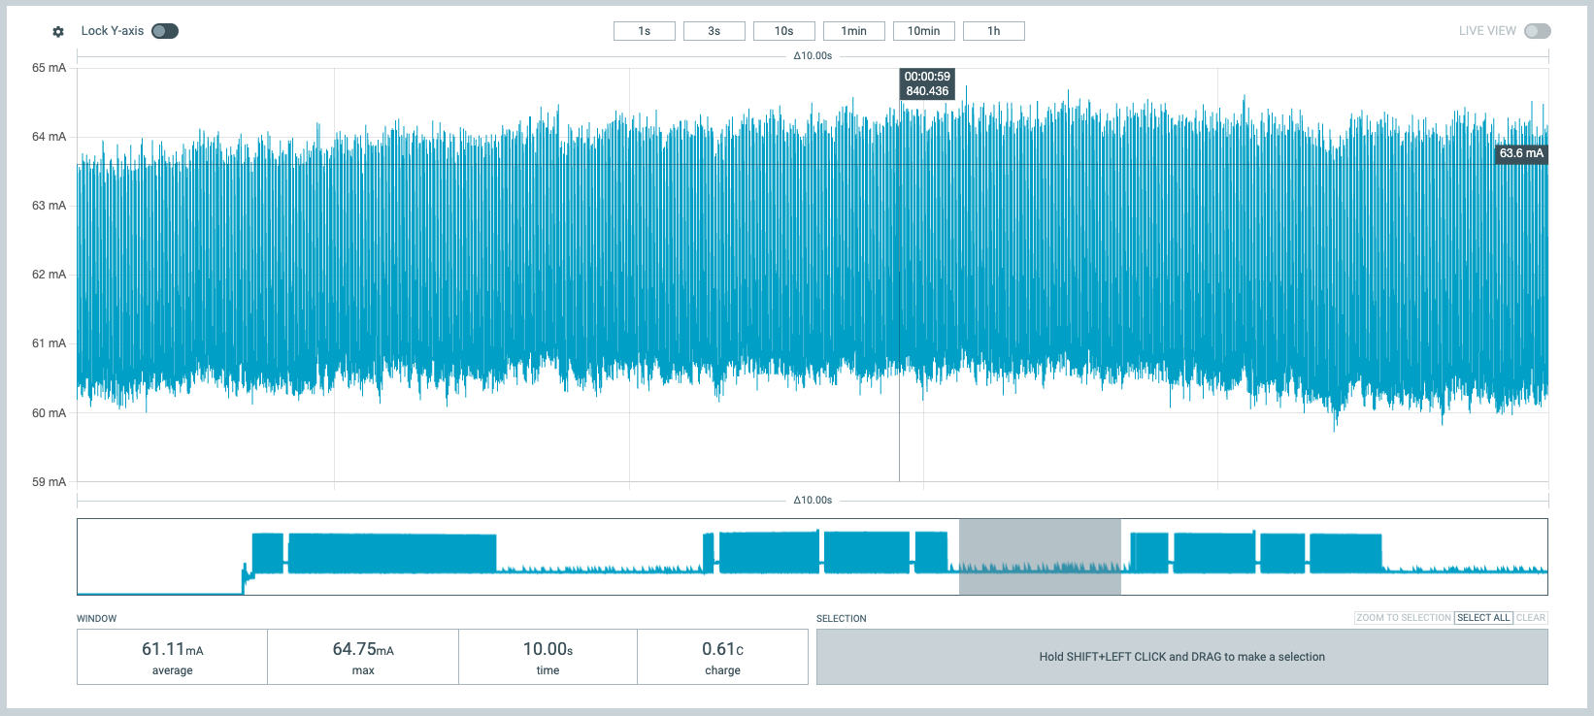This screenshot has height=716, width=1594.
Task: Select the 10min time window preset
Action: click(923, 31)
